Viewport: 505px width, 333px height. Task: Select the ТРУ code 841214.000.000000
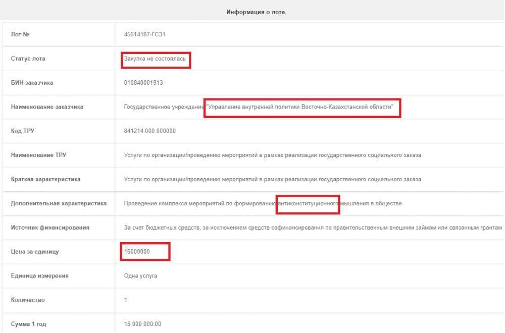point(149,131)
